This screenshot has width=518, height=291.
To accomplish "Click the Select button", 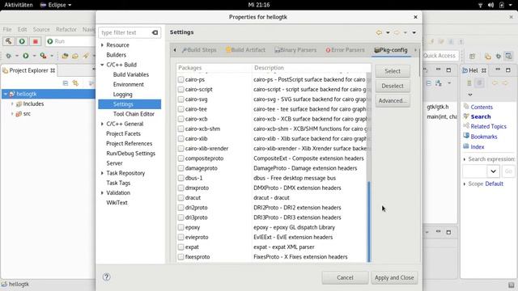I will tap(393, 71).
